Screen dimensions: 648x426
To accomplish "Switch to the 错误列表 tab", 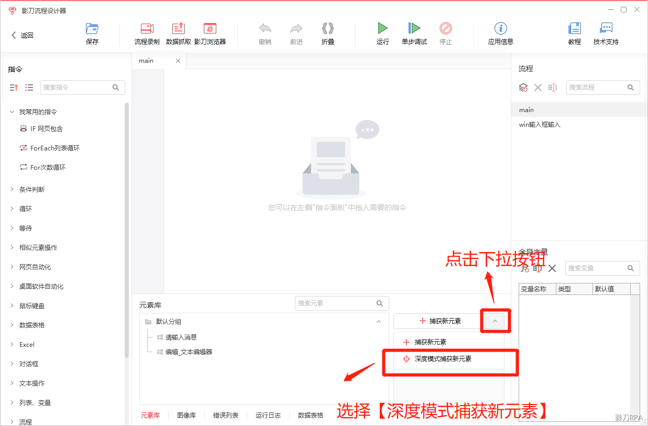I will coord(225,415).
